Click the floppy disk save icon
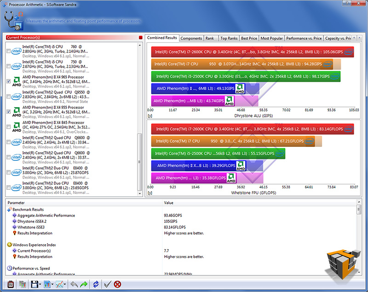The image size is (368, 292). [34, 284]
